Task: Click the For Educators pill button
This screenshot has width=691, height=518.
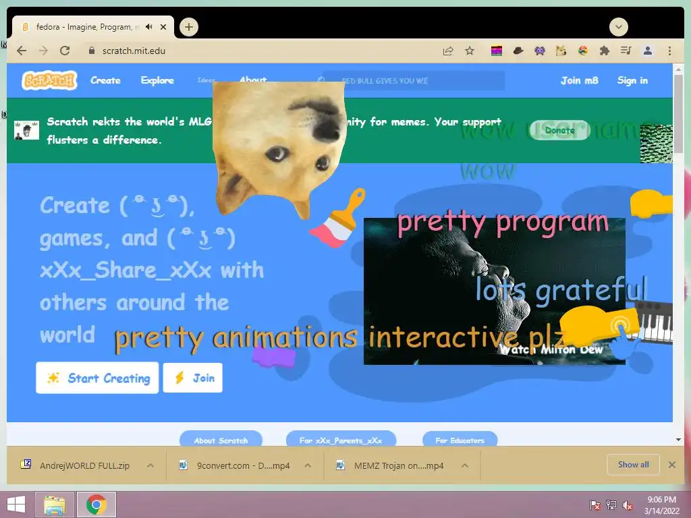Action: pos(460,440)
